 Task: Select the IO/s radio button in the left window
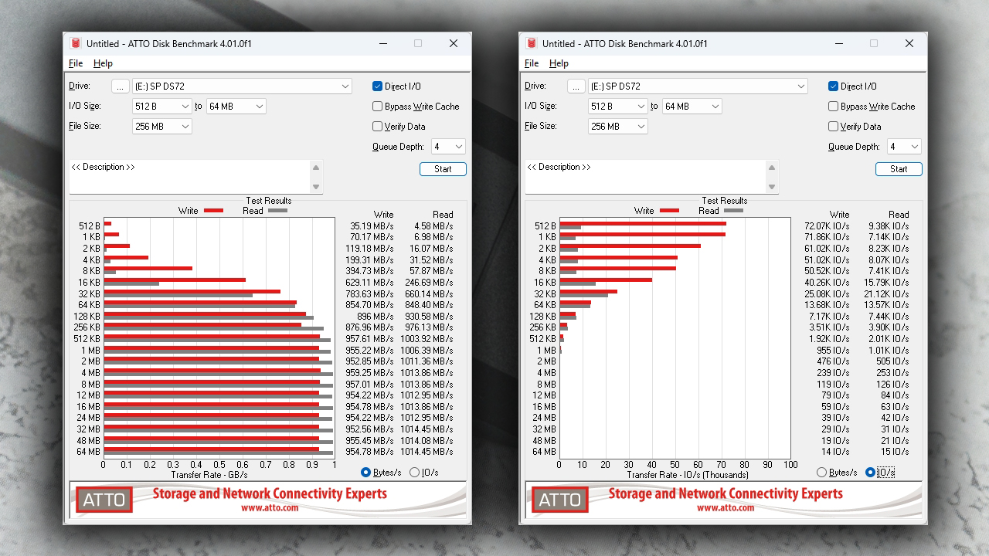coord(415,473)
